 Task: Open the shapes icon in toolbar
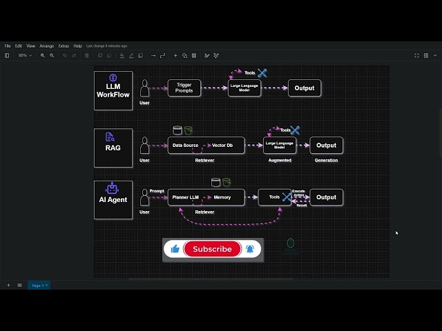pyautogui.click(x=185, y=56)
